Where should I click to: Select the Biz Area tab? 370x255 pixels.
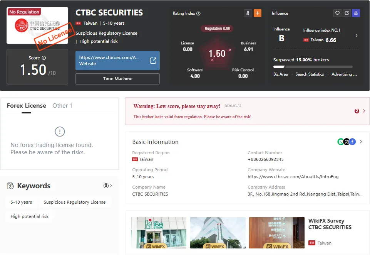click(281, 74)
